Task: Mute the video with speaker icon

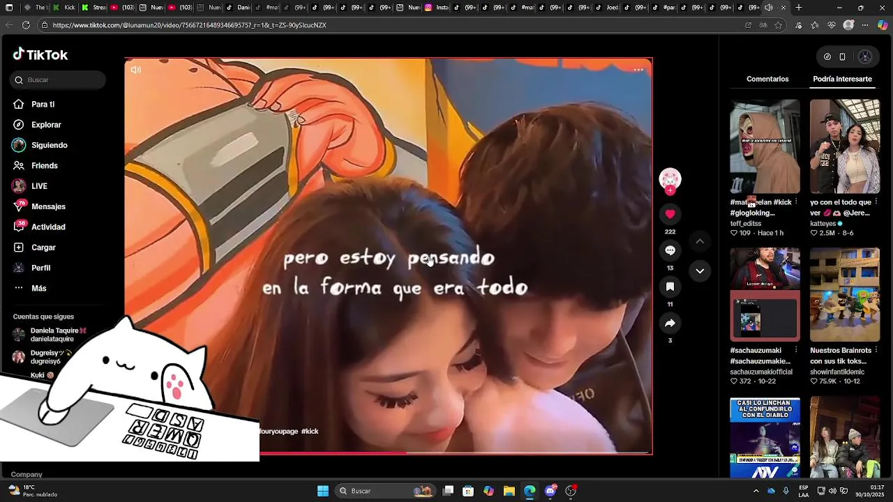Action: click(x=135, y=70)
